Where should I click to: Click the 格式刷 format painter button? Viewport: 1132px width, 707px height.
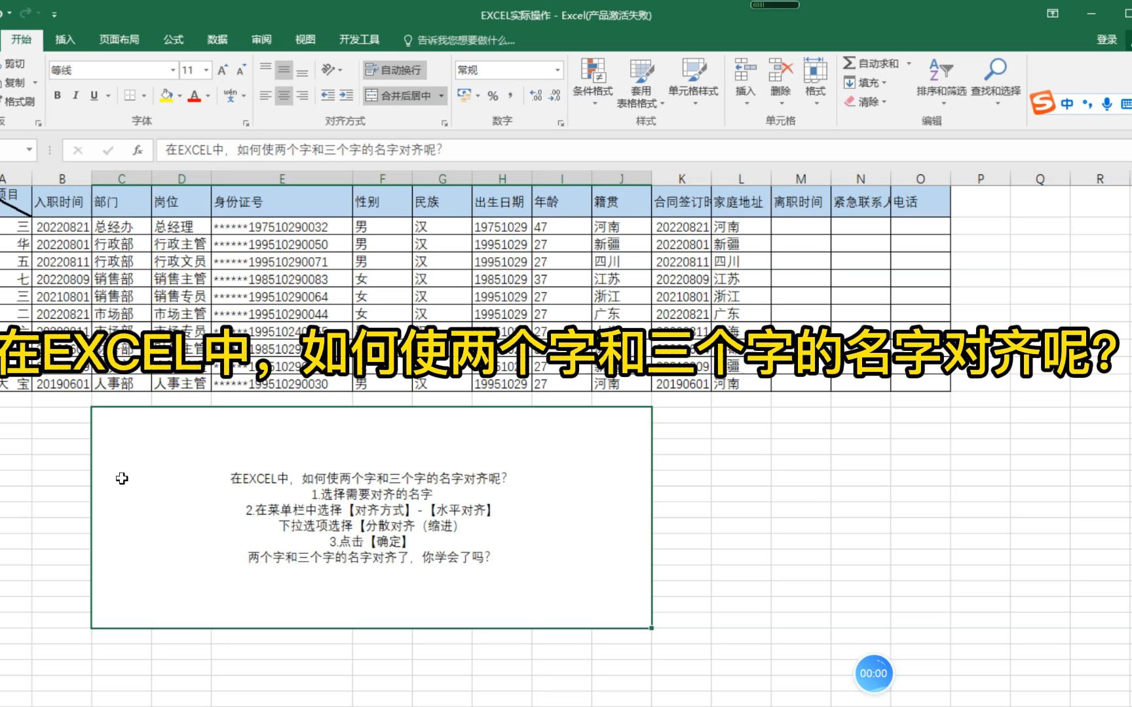16,101
